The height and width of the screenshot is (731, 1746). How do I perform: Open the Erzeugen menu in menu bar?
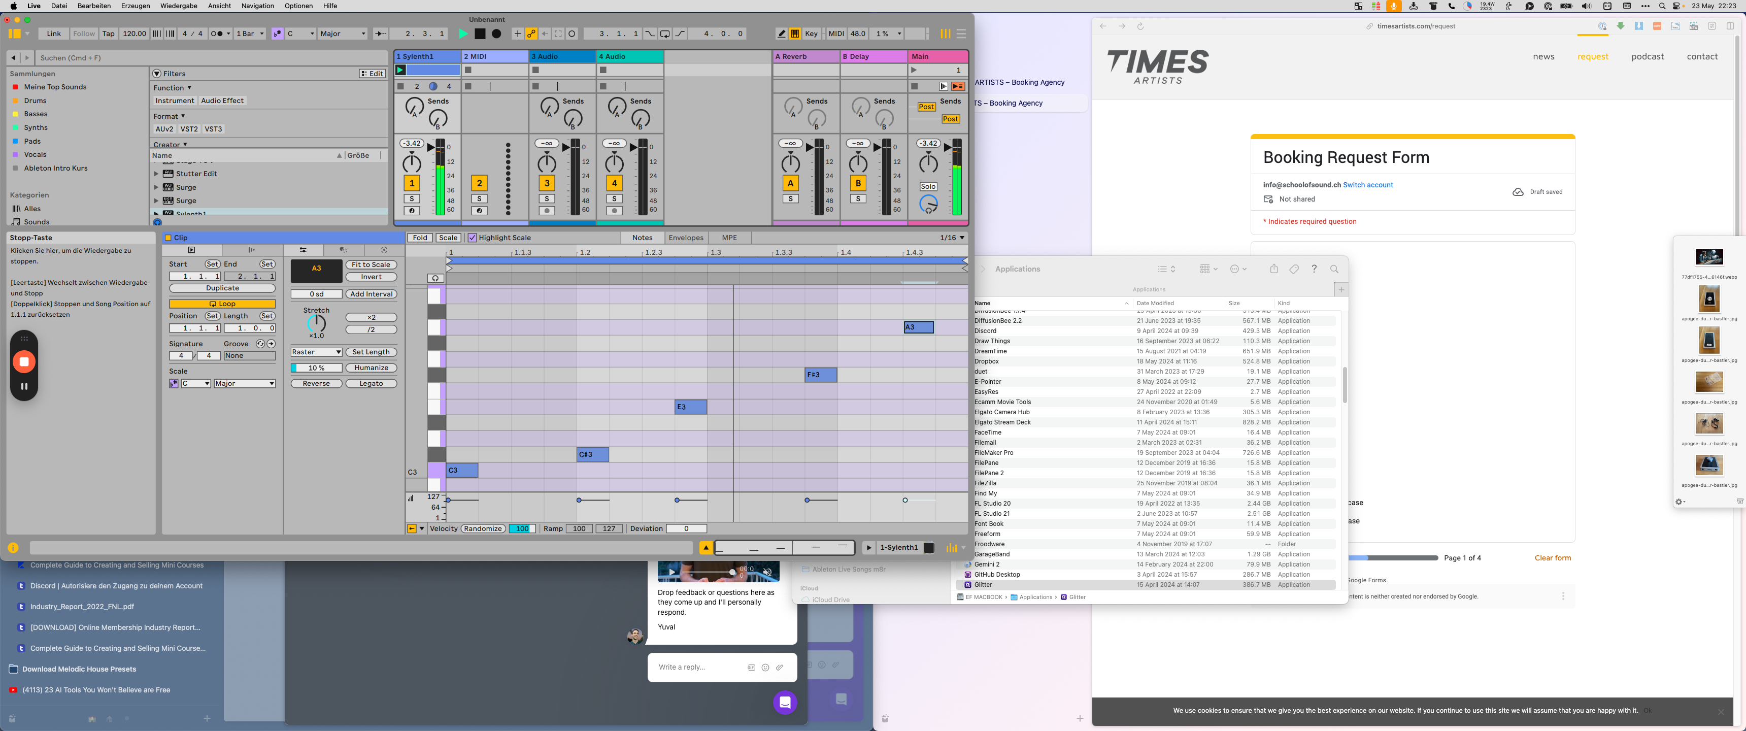pyautogui.click(x=136, y=6)
